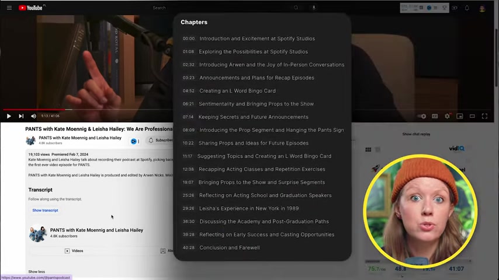
Task: Click Show chat replay
Action: [416, 134]
